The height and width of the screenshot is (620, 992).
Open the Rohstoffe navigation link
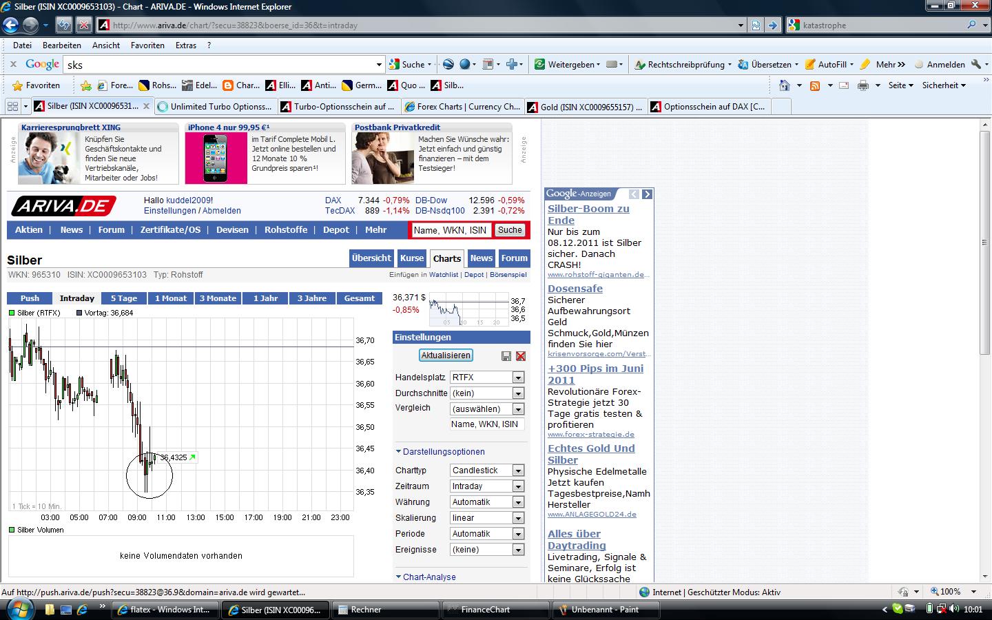click(x=286, y=230)
